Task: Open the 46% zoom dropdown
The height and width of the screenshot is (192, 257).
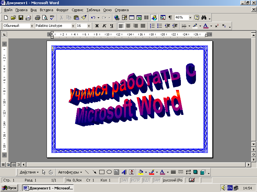Action: click(x=190, y=18)
